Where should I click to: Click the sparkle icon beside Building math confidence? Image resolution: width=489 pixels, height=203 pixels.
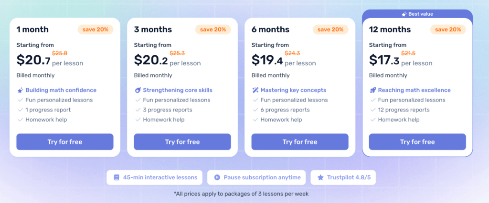coord(20,90)
